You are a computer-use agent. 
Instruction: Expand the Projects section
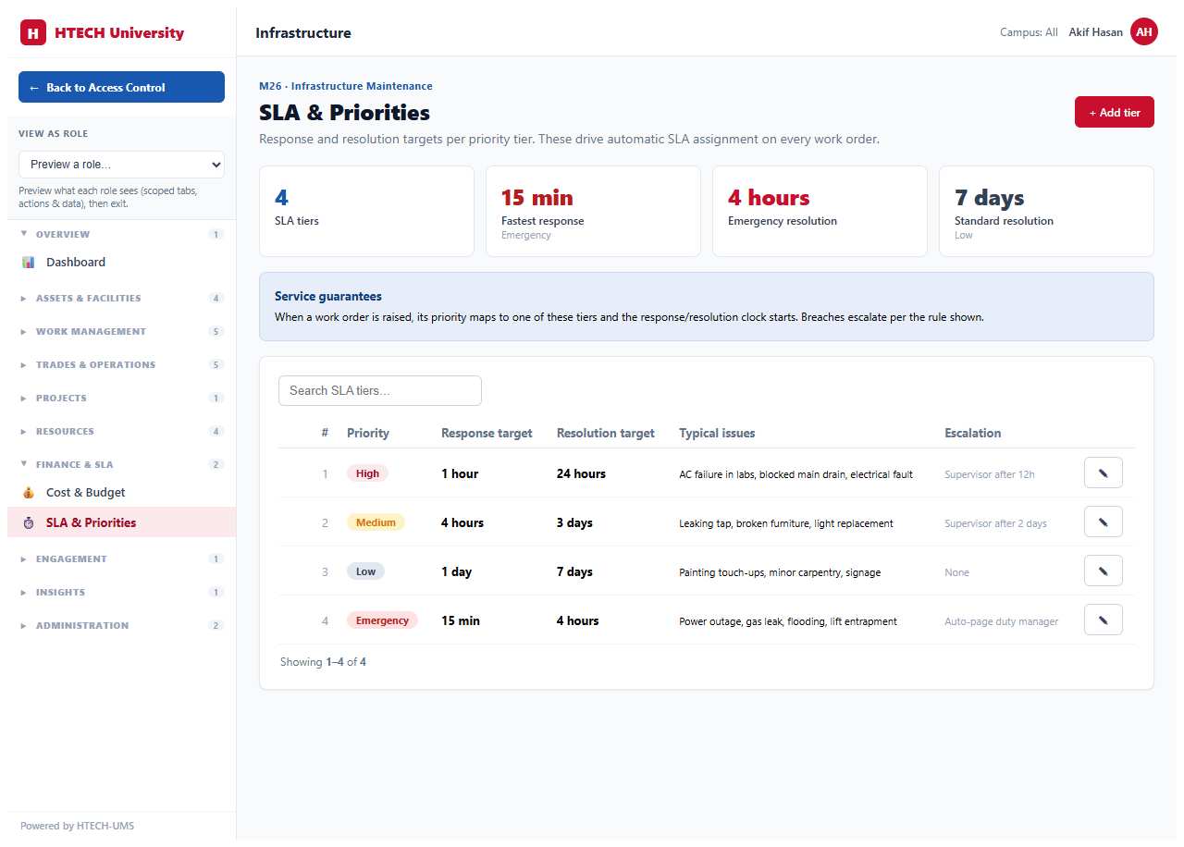click(x=121, y=399)
